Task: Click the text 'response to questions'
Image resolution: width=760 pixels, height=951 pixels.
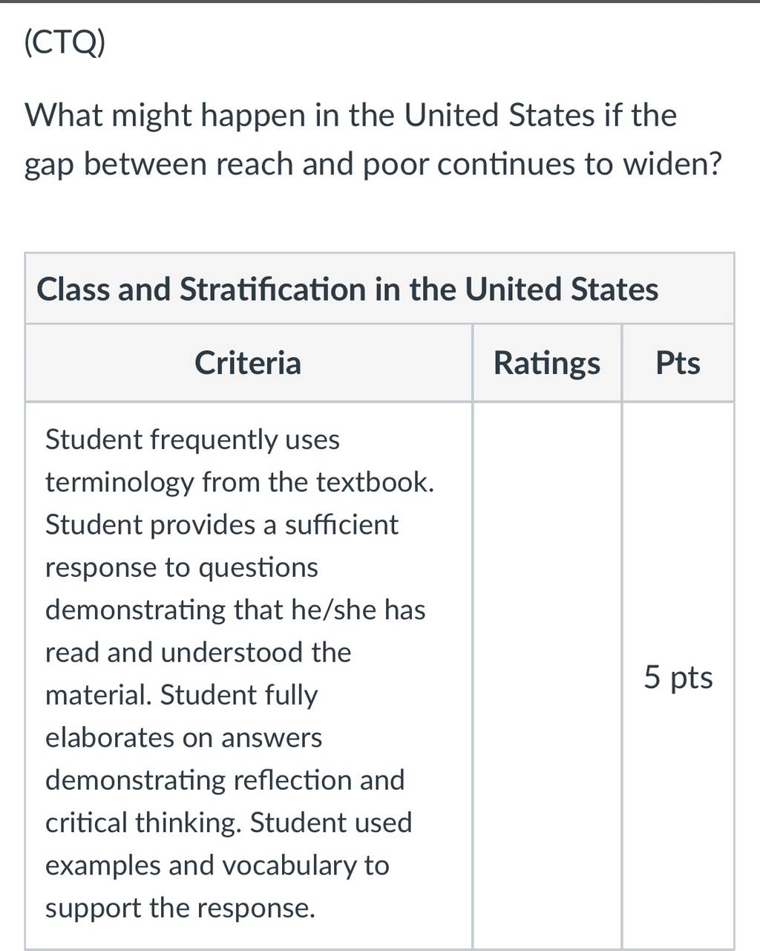Action: (x=182, y=568)
